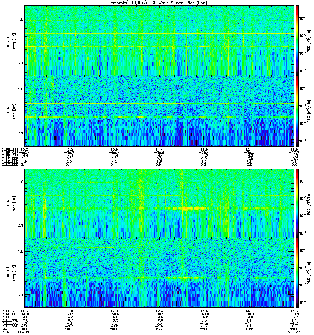Click the Y position value '-58.0' under THB panels
The image size is (314, 335).
tap(249, 152)
